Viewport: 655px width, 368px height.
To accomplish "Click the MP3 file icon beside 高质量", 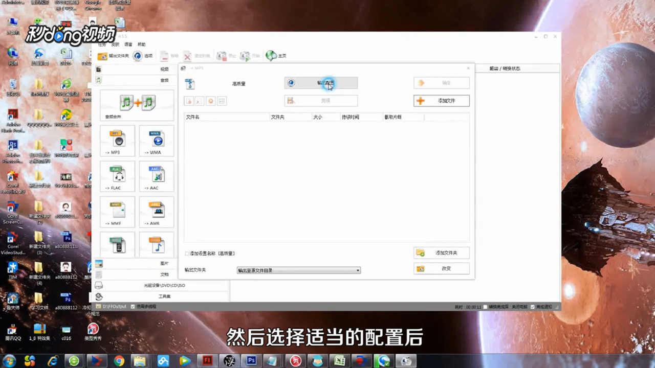I will 190,84.
